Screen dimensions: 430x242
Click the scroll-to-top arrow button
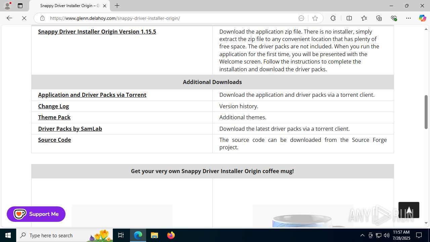pyautogui.click(x=409, y=210)
